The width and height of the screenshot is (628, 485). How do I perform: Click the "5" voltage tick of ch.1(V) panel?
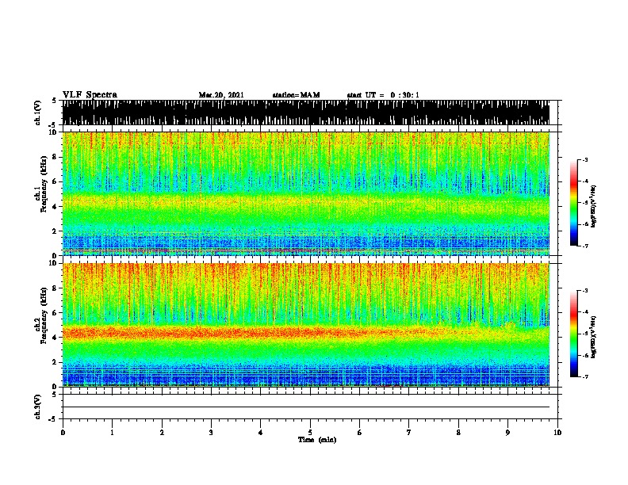point(55,101)
